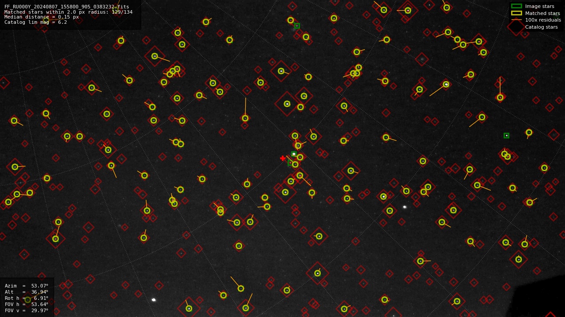
Task: Click the red cross center marker
Action: [283, 158]
